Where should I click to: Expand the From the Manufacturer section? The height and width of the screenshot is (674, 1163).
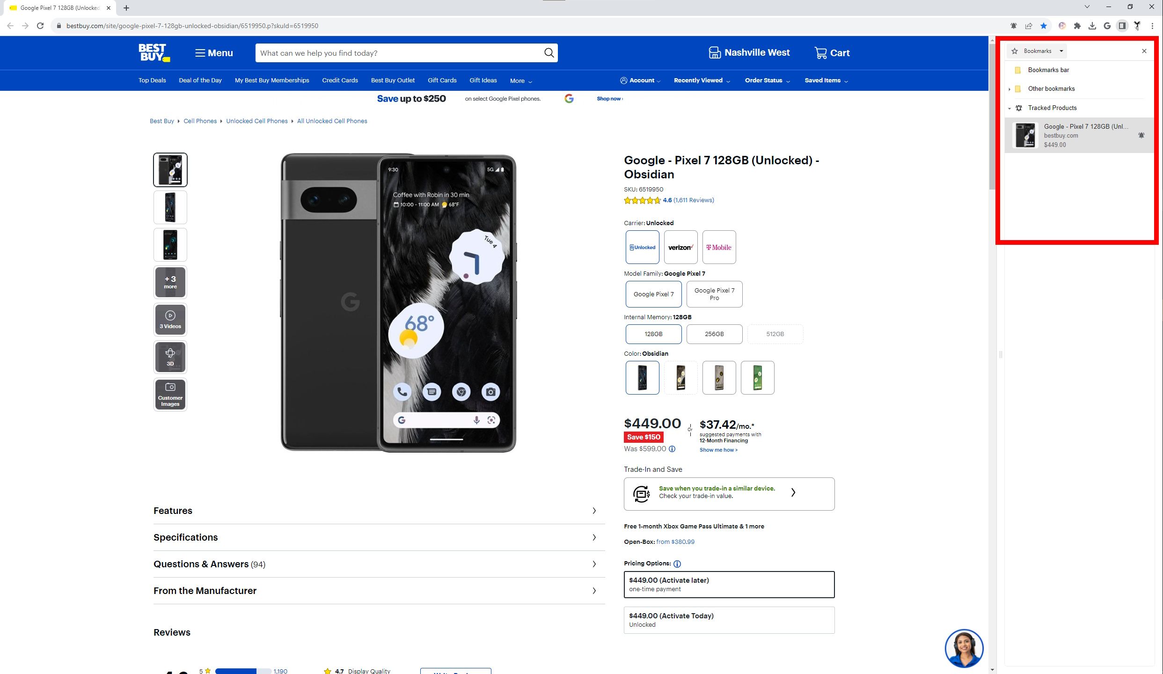click(379, 591)
